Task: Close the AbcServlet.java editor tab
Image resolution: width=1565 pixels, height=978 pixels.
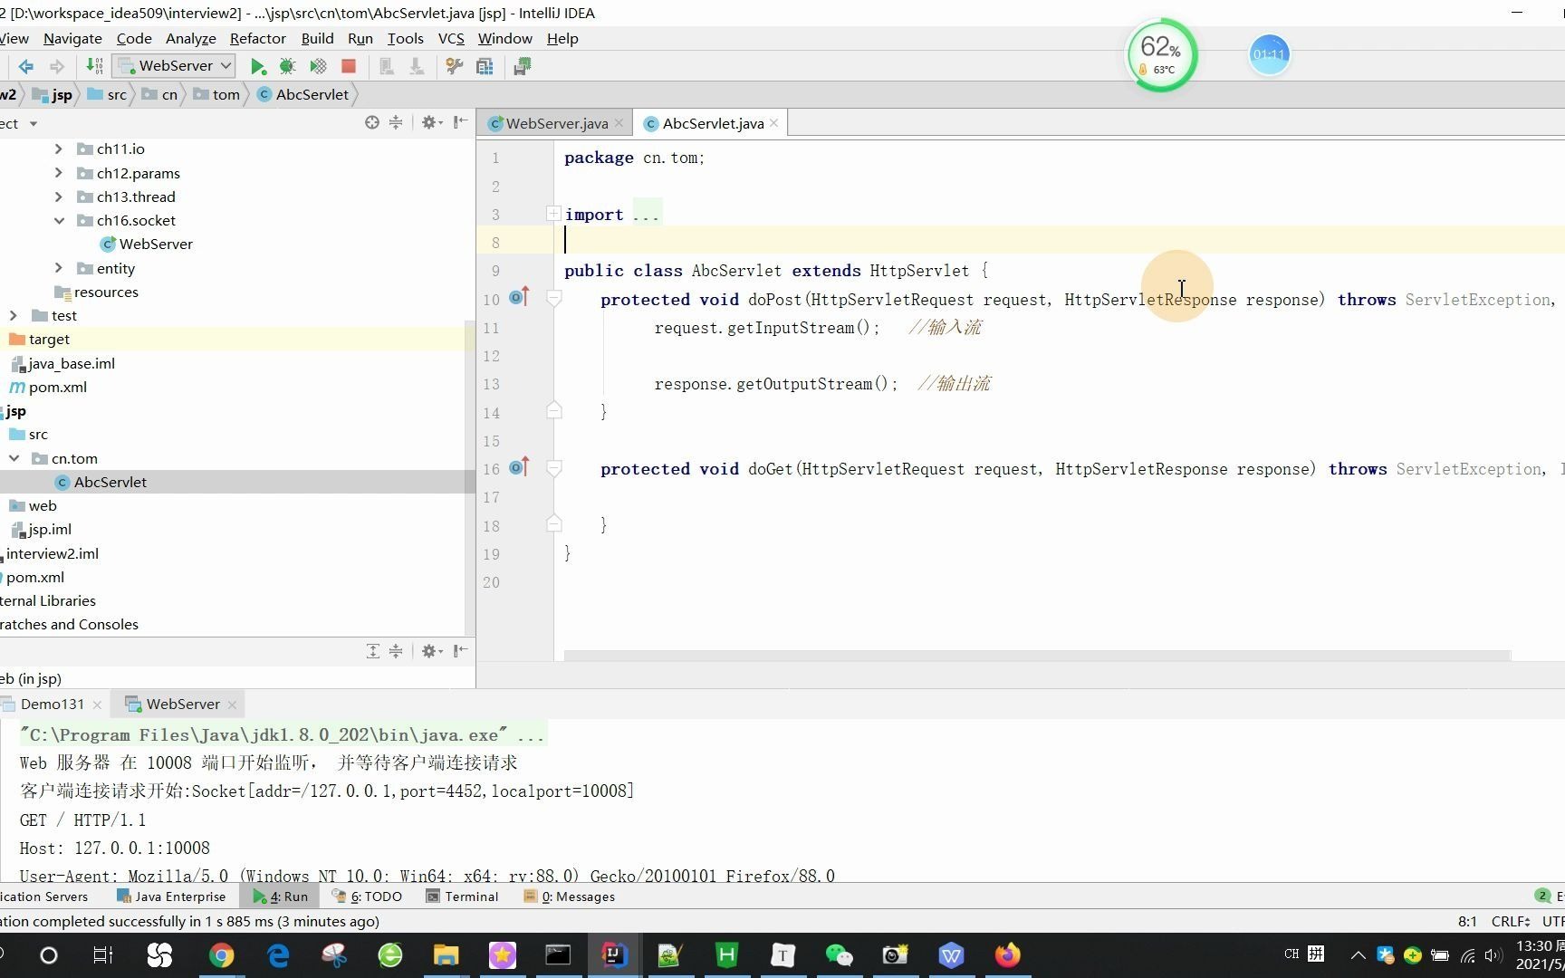Action: click(x=774, y=123)
